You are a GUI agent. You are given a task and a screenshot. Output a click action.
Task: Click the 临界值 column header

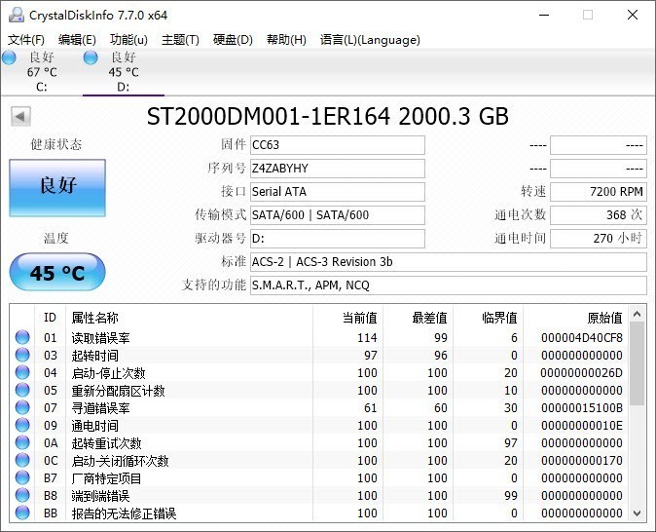point(488,318)
